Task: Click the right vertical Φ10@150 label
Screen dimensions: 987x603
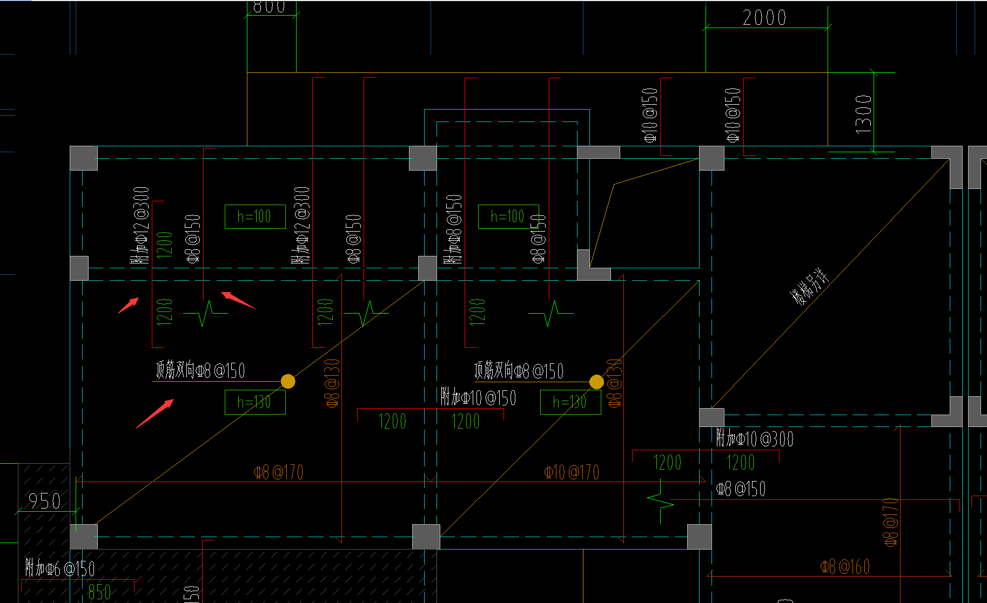Action: coord(733,115)
